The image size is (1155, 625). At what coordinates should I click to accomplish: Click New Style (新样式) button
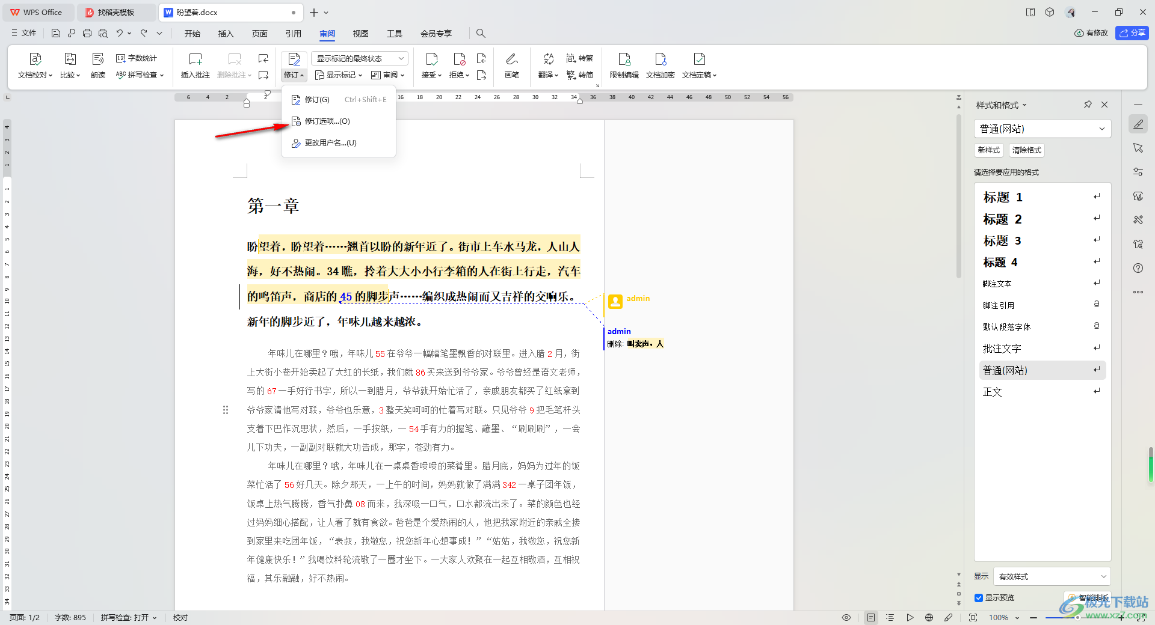pyautogui.click(x=988, y=150)
